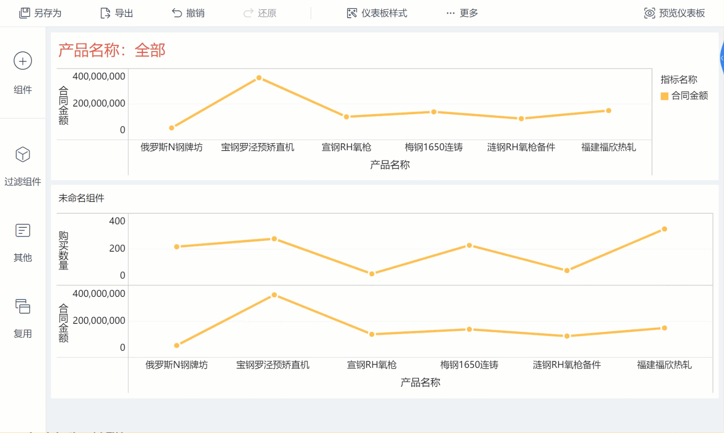Click the 合同金额 legend label
The height and width of the screenshot is (433, 724).
coord(690,96)
